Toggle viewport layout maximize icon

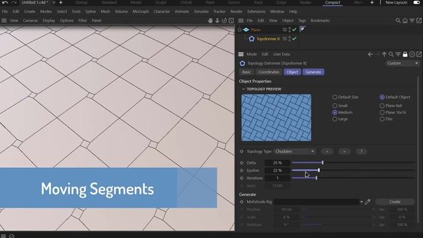coord(231,20)
